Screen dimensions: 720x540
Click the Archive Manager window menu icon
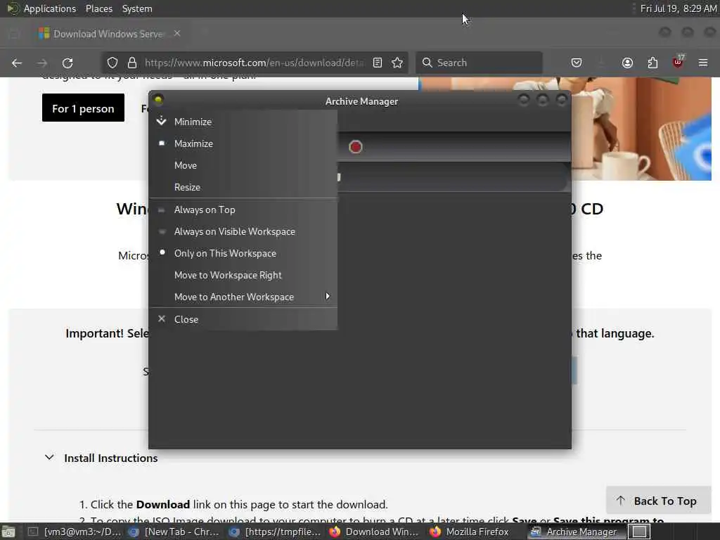[158, 100]
